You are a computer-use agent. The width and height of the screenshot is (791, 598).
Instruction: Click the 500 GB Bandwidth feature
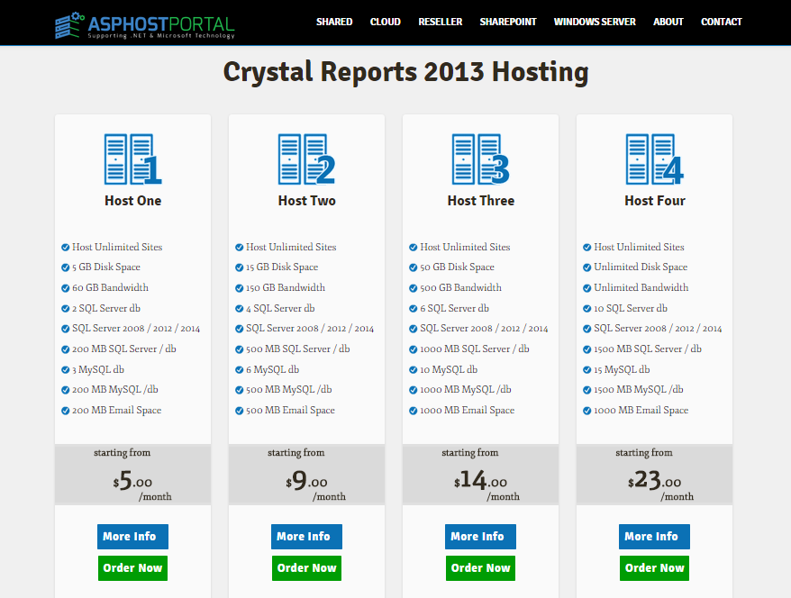pyautogui.click(x=460, y=288)
